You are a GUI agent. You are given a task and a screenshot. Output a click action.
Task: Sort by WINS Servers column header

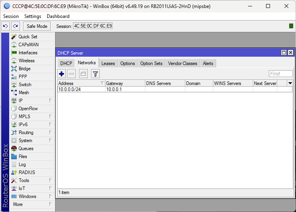[x=233, y=83]
